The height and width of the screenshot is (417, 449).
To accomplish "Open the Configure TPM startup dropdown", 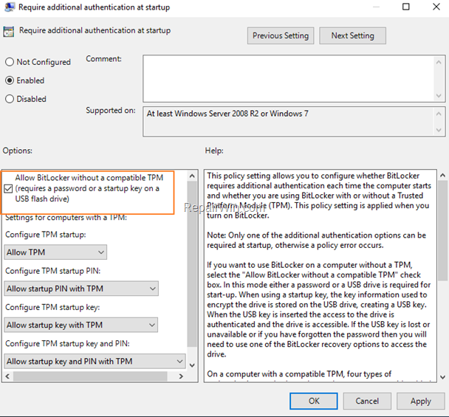I will coord(55,252).
